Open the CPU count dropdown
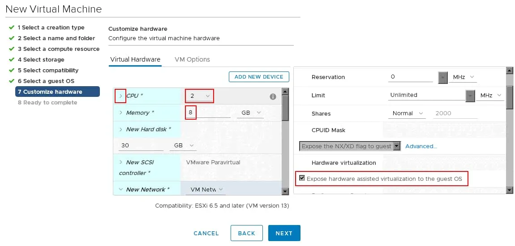515x246 pixels. point(199,96)
